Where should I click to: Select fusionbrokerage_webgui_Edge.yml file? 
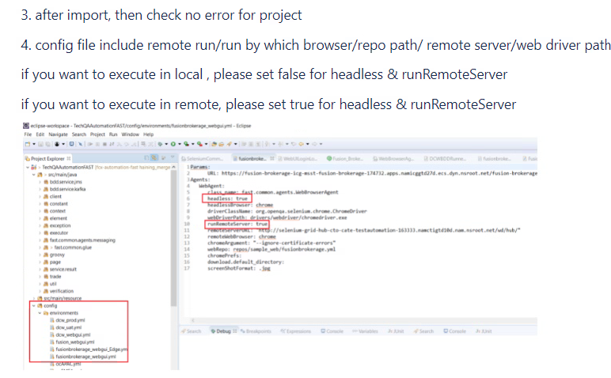pyautogui.click(x=91, y=350)
